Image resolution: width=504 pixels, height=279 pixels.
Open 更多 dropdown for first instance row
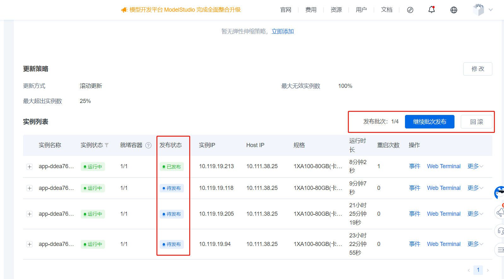[x=475, y=166]
